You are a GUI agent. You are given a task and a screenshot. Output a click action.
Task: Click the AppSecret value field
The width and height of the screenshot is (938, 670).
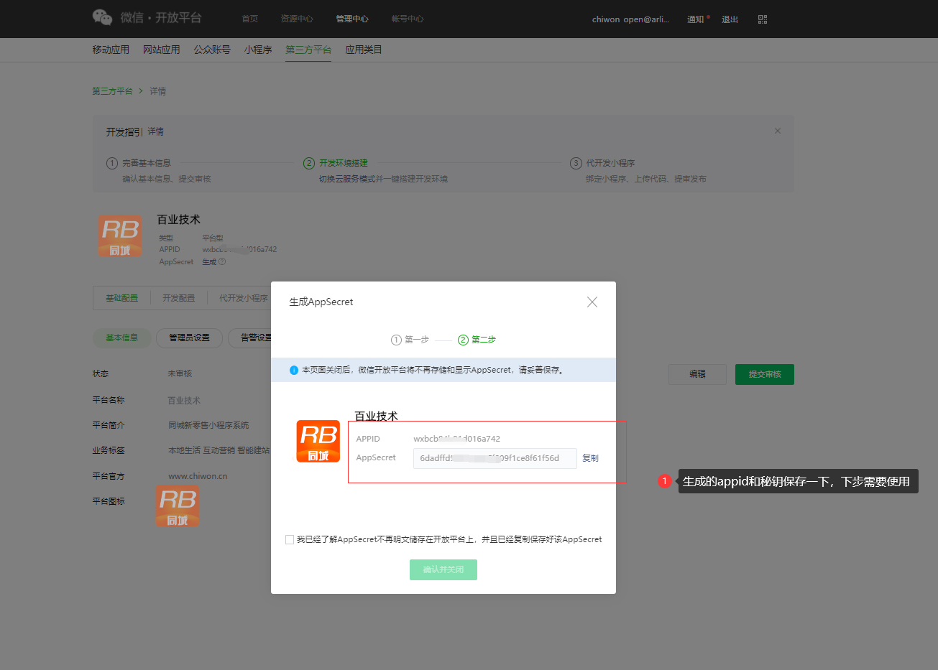495,458
